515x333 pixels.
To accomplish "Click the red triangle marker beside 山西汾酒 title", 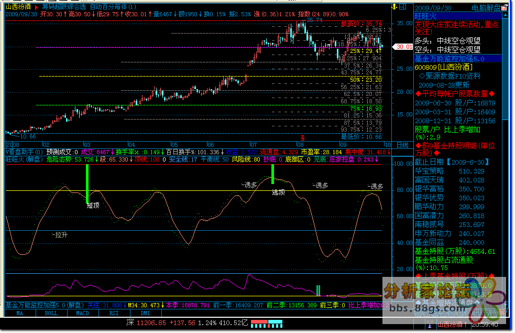I will (x=37, y=7).
